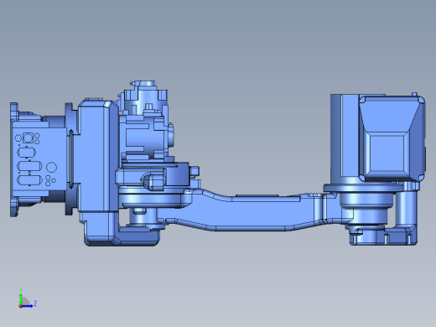Click the green Y axis arrow
The image size is (436, 327).
tap(21, 298)
